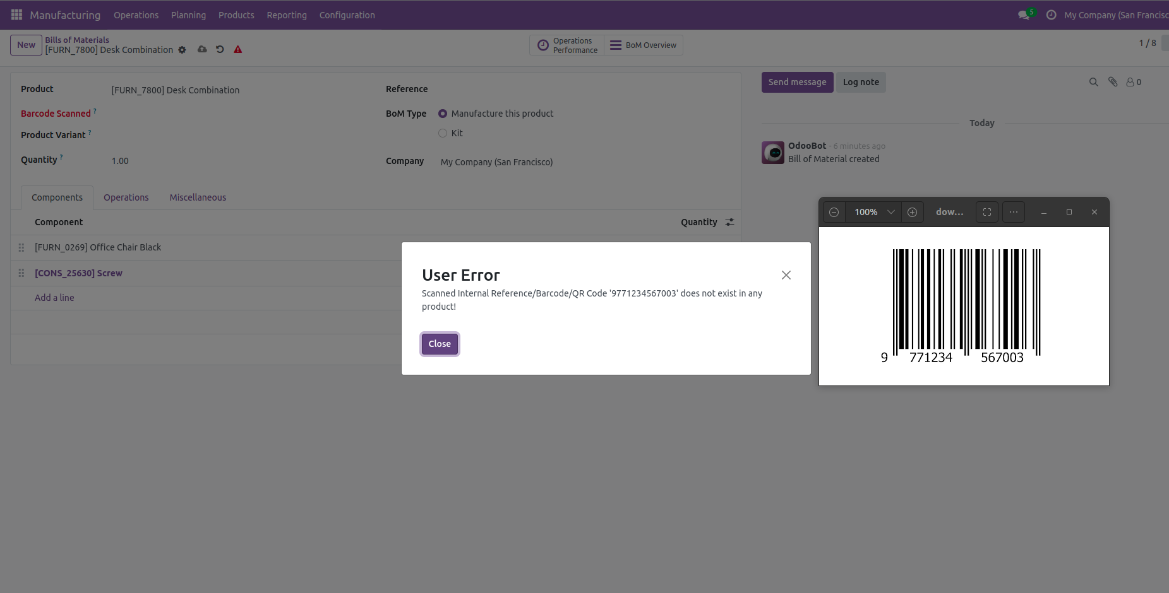Click the Add a line link
Viewport: 1169px width, 593px height.
click(54, 298)
